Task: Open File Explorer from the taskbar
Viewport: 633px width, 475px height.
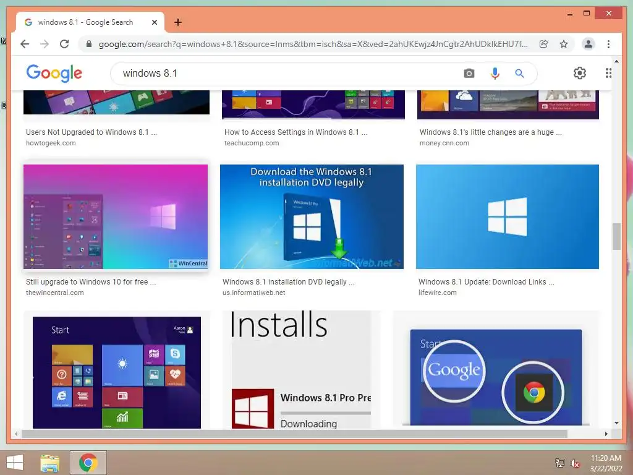Action: click(x=49, y=463)
